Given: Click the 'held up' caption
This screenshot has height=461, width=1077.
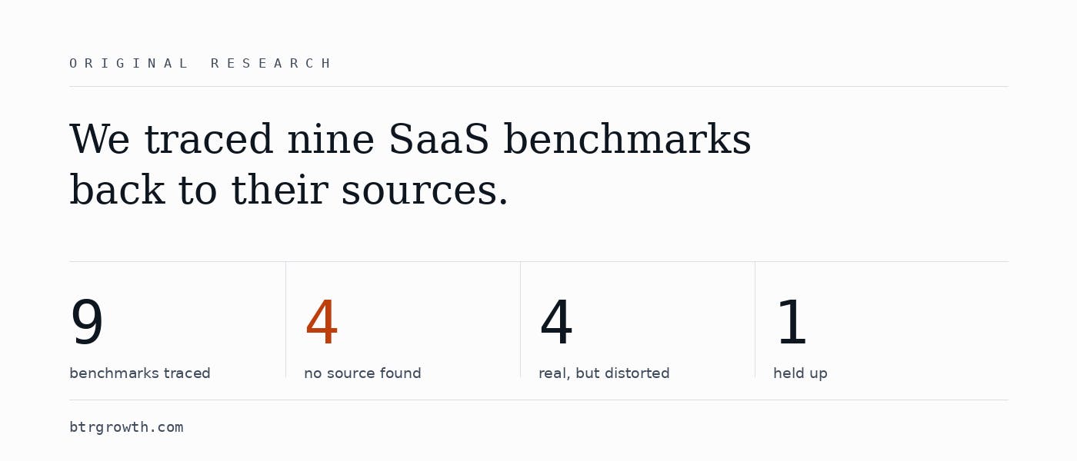Looking at the screenshot, I should [x=800, y=373].
